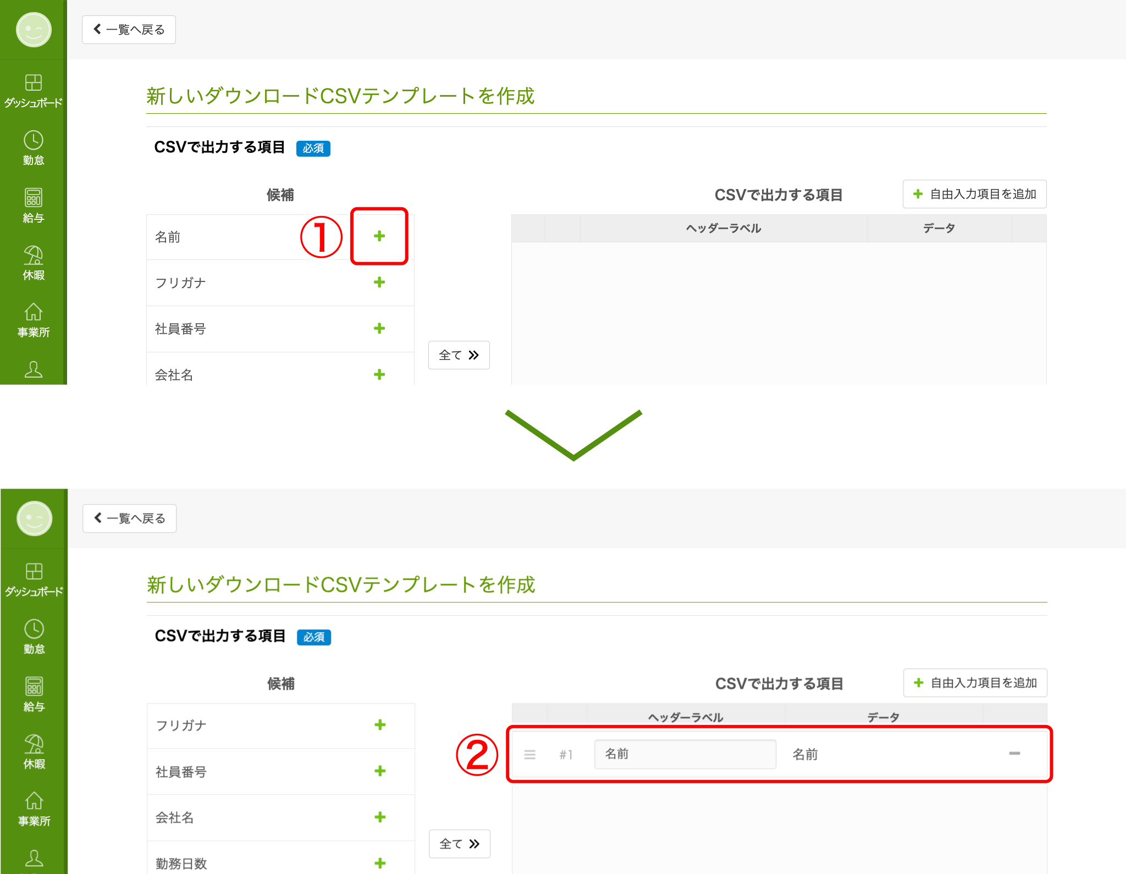Click the 勤務日数 candidate text in the bottom list

(181, 864)
